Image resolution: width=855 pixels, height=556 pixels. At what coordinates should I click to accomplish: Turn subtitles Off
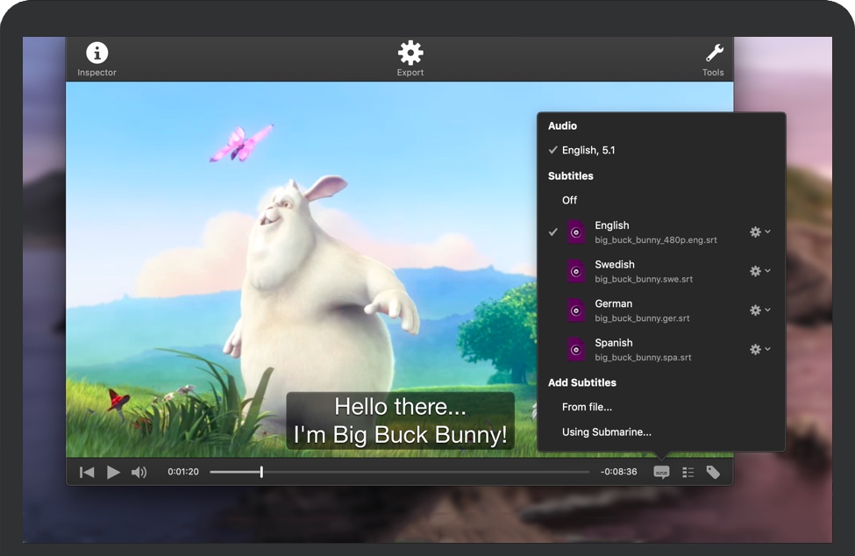[x=569, y=200]
